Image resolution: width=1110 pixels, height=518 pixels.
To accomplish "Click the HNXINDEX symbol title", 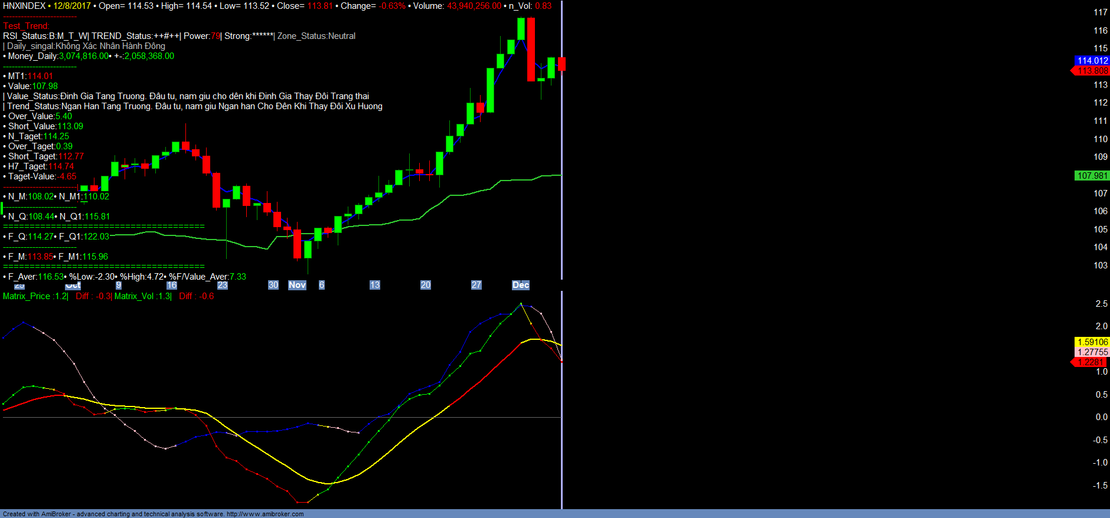I will point(24,6).
